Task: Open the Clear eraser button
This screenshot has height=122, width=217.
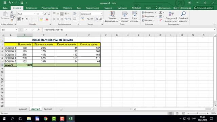Action: (x=160, y=20)
